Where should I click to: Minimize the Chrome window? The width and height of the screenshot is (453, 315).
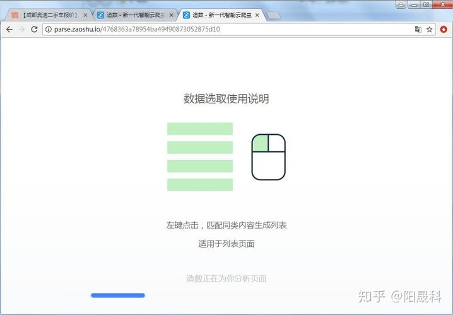click(x=414, y=4)
